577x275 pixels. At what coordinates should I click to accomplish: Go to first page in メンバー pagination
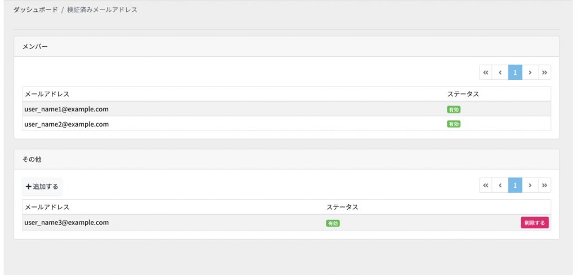(486, 73)
